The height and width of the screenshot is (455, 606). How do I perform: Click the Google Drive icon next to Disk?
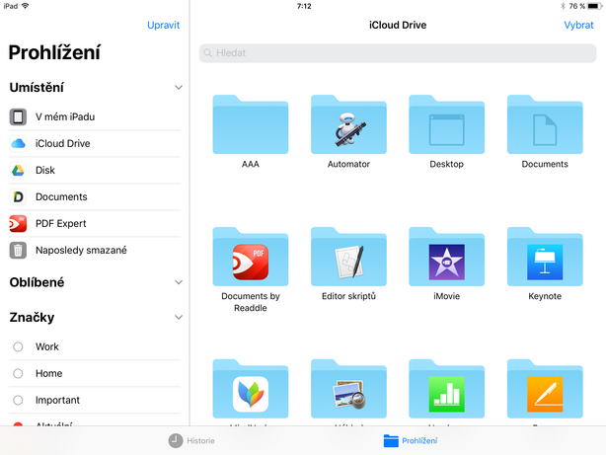point(18,170)
